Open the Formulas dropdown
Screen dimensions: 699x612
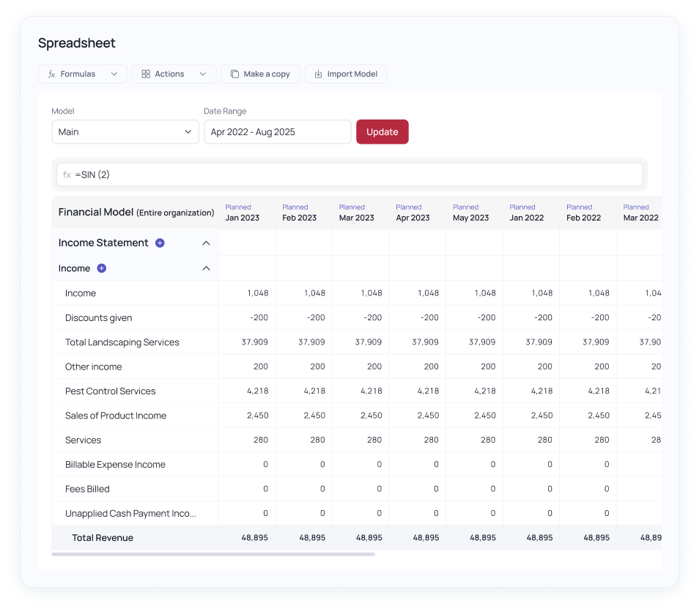(82, 73)
